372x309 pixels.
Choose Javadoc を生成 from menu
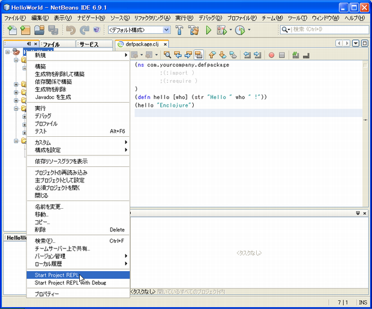(79, 97)
